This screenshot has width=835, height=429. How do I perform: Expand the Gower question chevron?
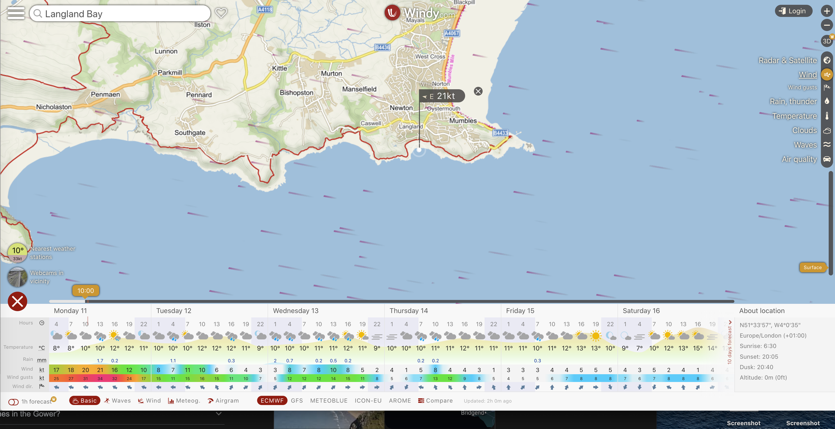click(218, 414)
